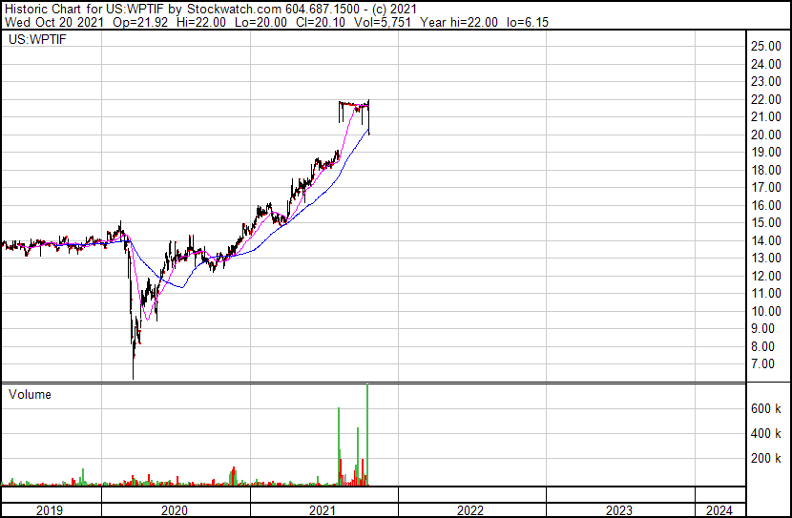Click the 2023 year label
Image resolution: width=792 pixels, height=518 pixels.
coord(619,510)
